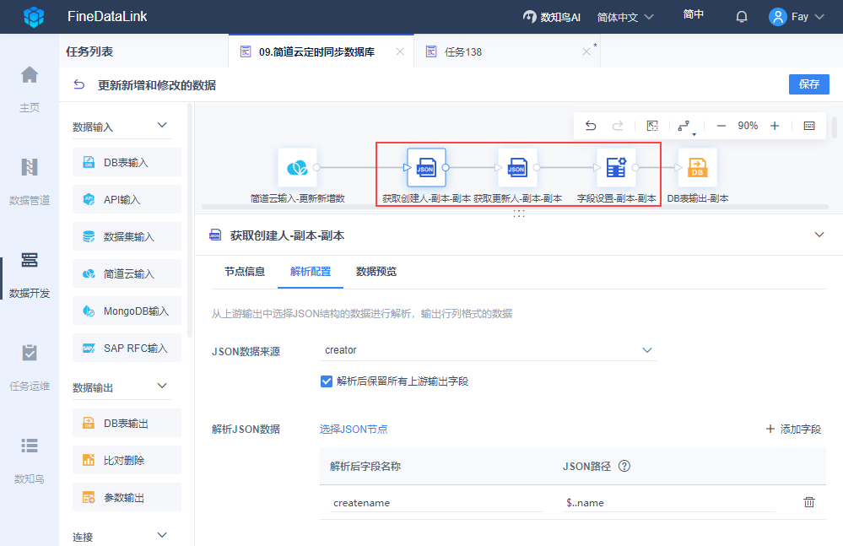The width and height of the screenshot is (843, 546).
Task: Open 任务运维 in the sidebar
Action: coord(30,368)
